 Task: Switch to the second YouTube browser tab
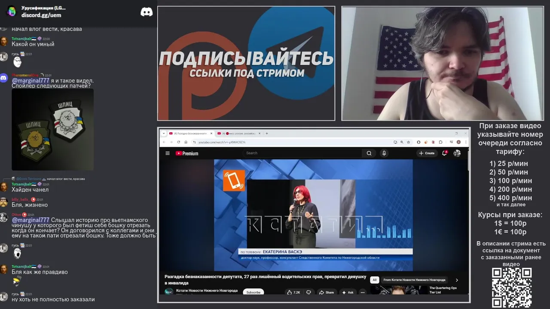[x=239, y=133]
